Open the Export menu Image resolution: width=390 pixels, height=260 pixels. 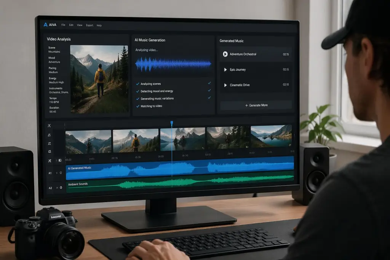click(90, 26)
